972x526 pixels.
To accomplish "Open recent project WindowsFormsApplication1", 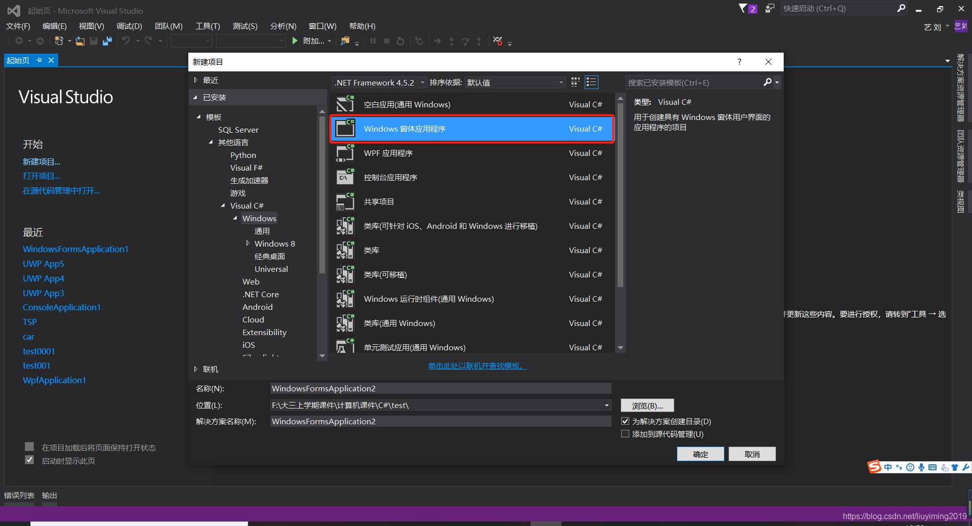I will (x=75, y=249).
